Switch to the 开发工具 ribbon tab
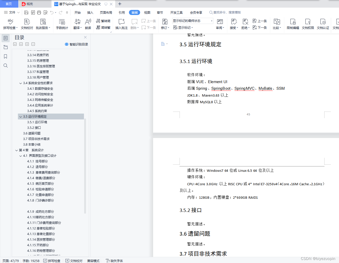 coord(176,12)
